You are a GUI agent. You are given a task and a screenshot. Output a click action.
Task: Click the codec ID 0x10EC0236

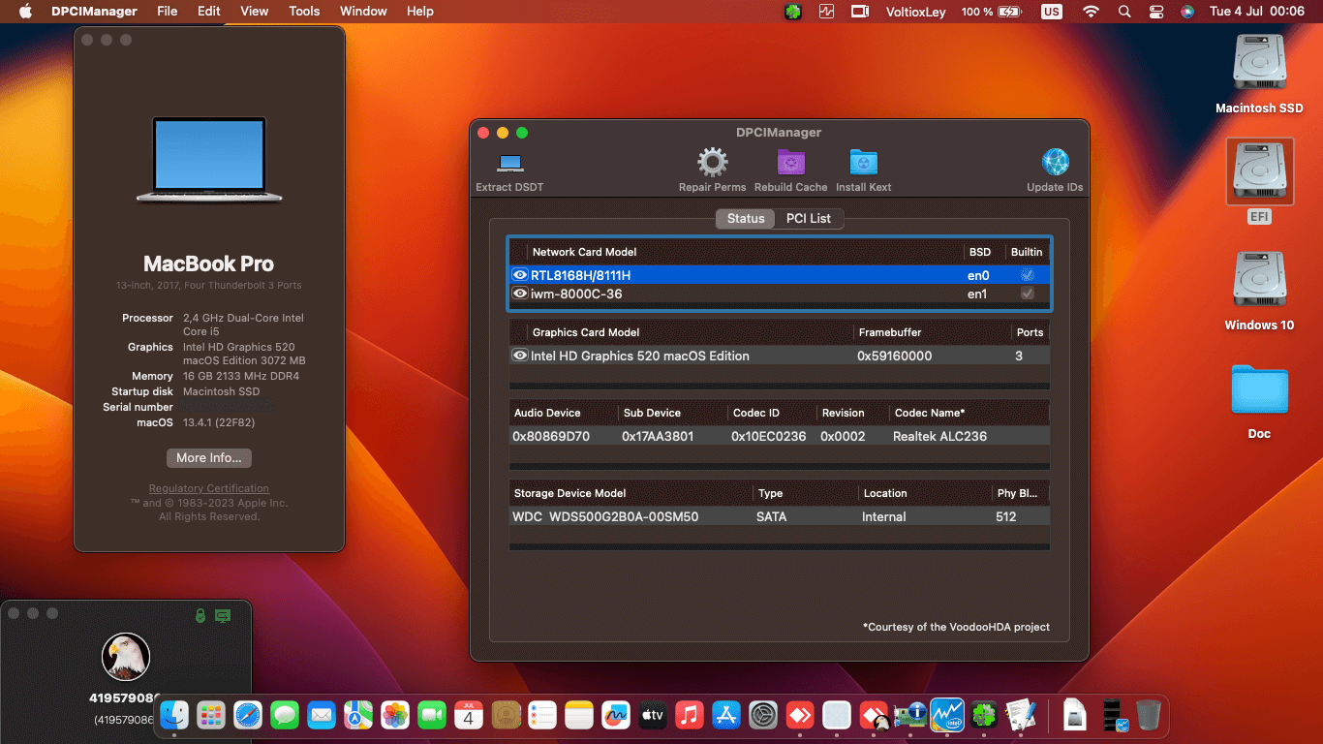768,436
